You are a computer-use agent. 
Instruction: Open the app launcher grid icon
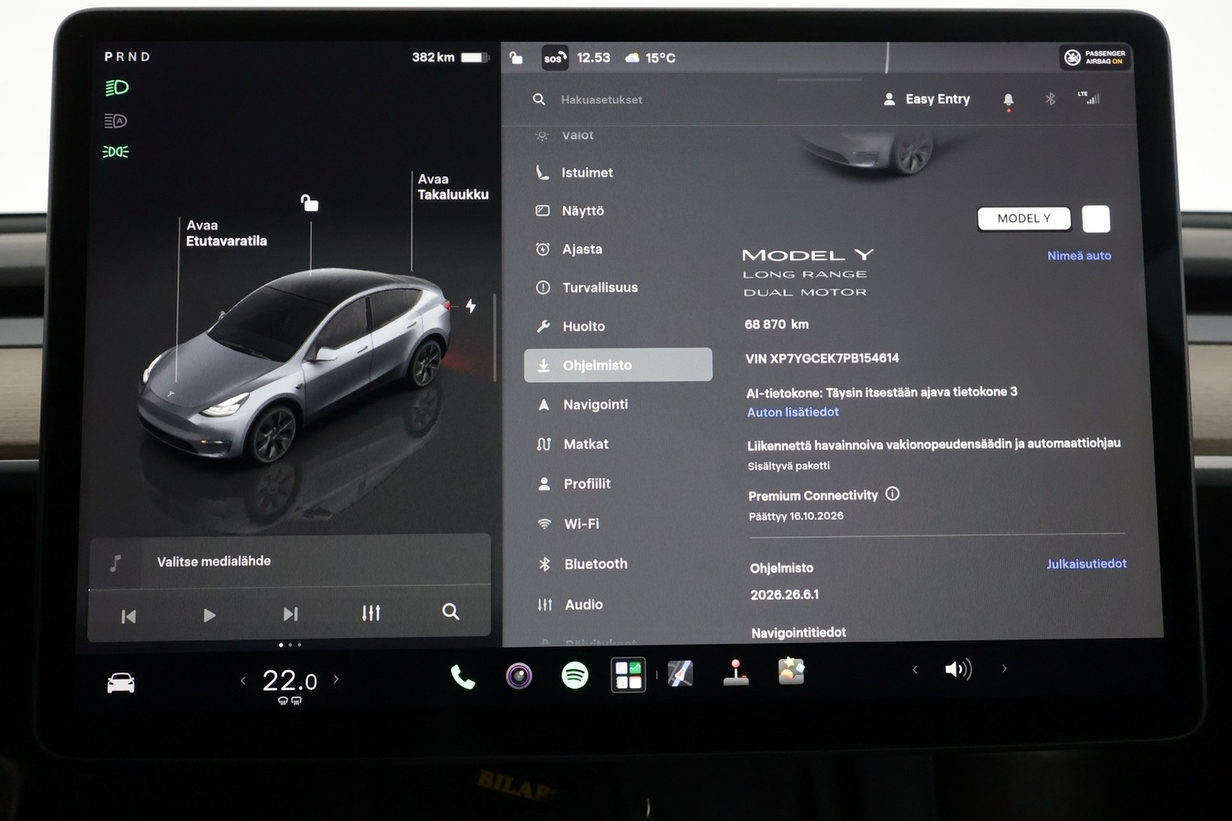click(628, 675)
